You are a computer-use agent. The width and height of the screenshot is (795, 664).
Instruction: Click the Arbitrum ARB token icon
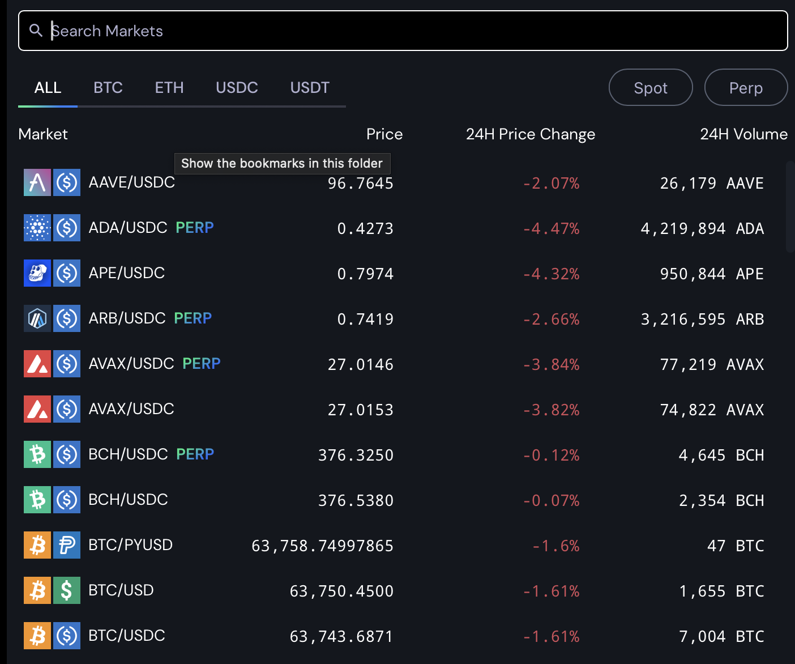37,318
